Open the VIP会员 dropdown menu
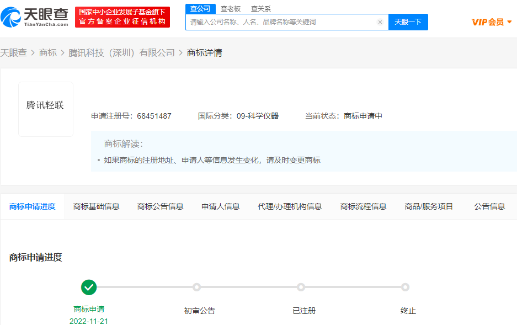The height and width of the screenshot is (325, 517). point(491,22)
